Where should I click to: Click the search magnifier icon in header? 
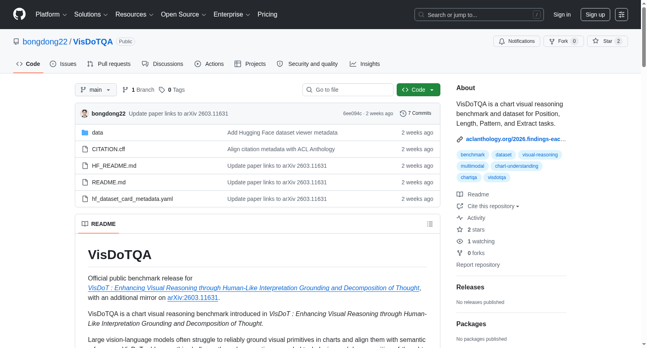point(421,15)
